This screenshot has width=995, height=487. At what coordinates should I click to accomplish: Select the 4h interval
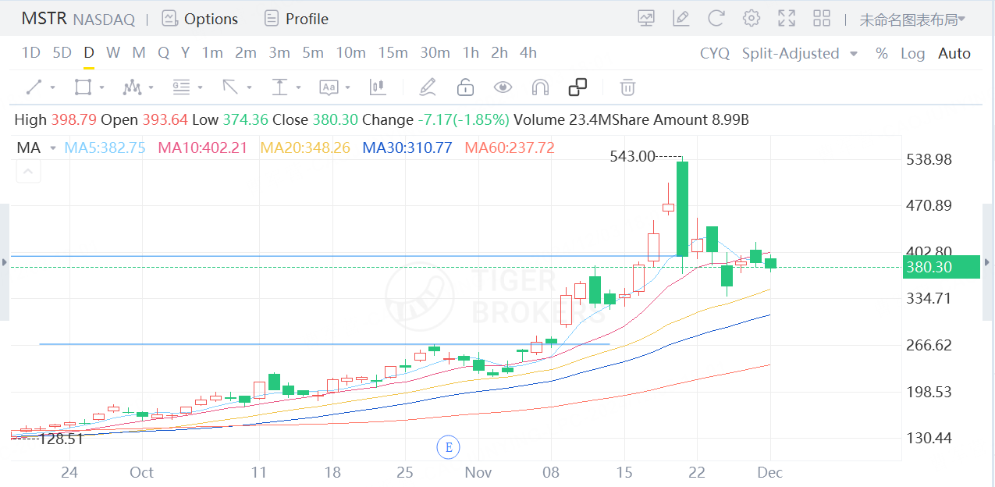(x=528, y=53)
